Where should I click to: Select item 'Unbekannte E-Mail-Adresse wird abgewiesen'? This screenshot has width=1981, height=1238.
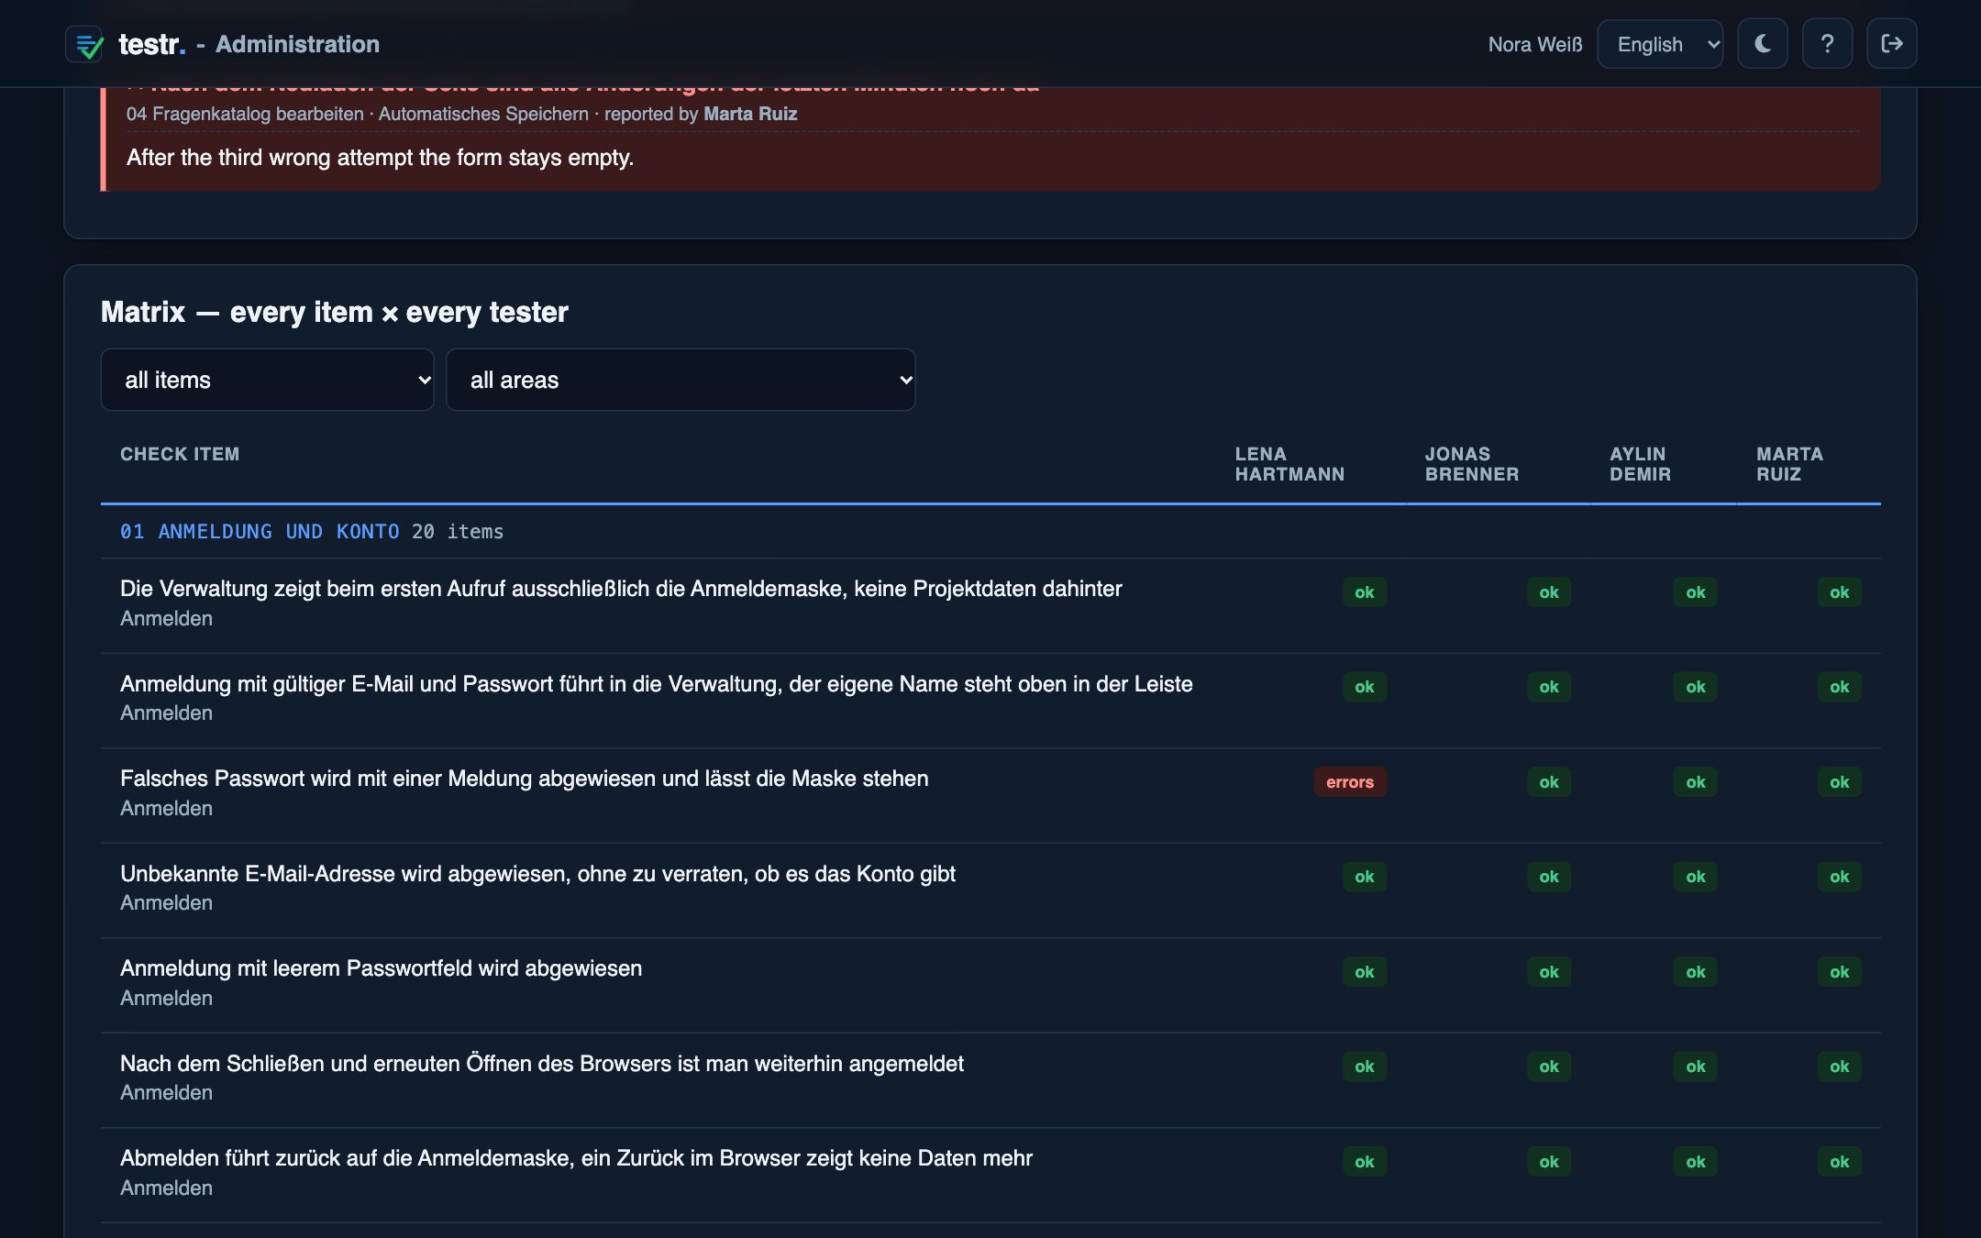coord(537,874)
